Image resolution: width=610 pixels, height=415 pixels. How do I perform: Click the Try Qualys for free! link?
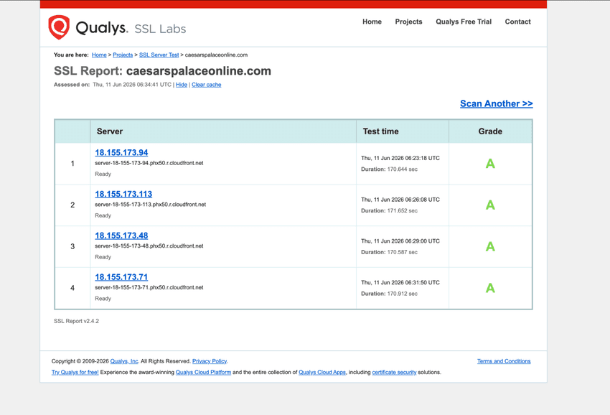[x=75, y=372]
